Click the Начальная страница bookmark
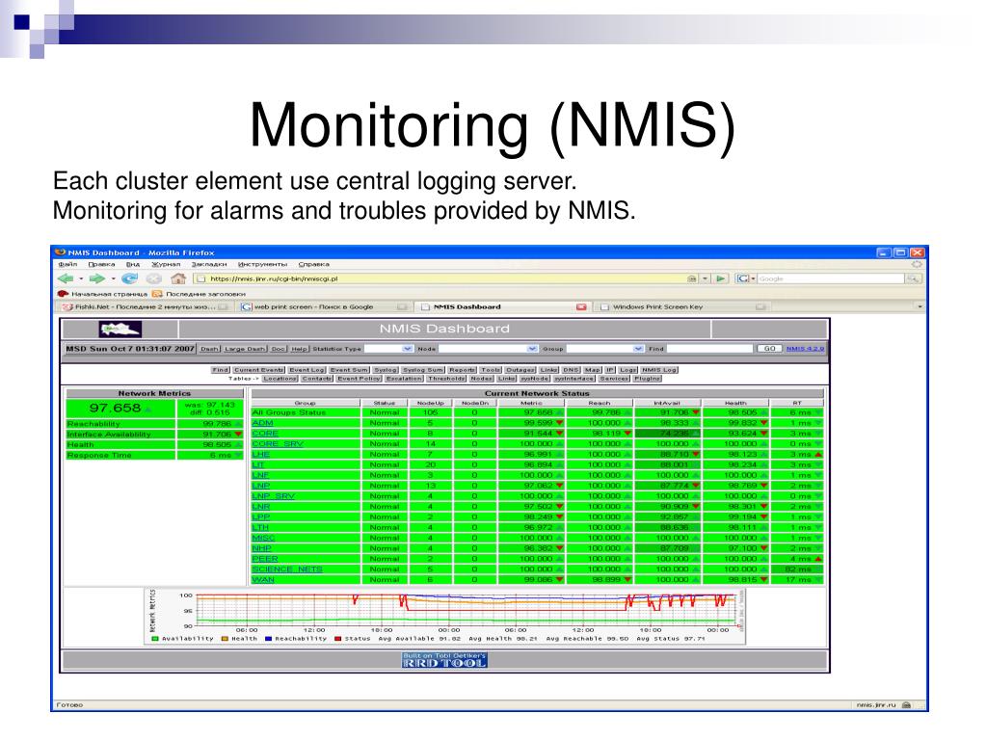 pyautogui.click(x=102, y=294)
